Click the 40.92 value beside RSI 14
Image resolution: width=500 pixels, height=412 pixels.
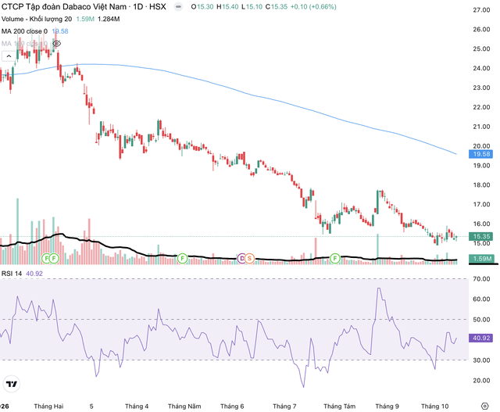click(34, 274)
